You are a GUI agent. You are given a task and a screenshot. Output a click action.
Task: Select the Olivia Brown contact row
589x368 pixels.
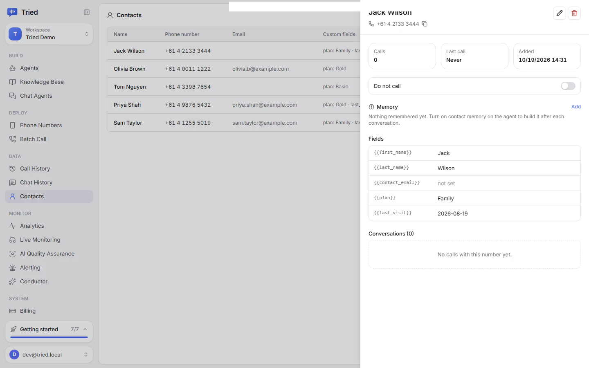[x=234, y=69]
